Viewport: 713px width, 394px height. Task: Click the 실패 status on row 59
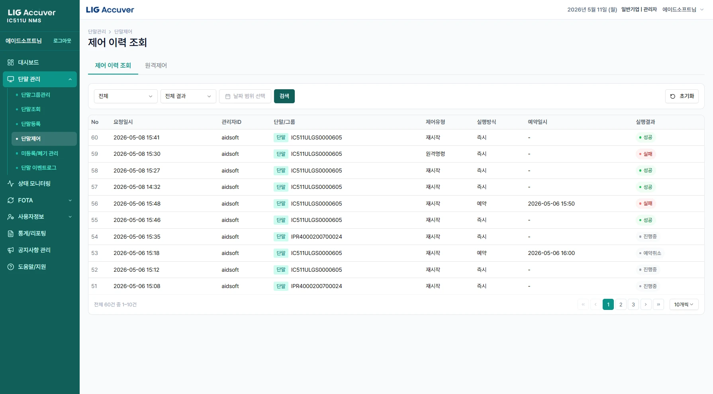coord(646,154)
